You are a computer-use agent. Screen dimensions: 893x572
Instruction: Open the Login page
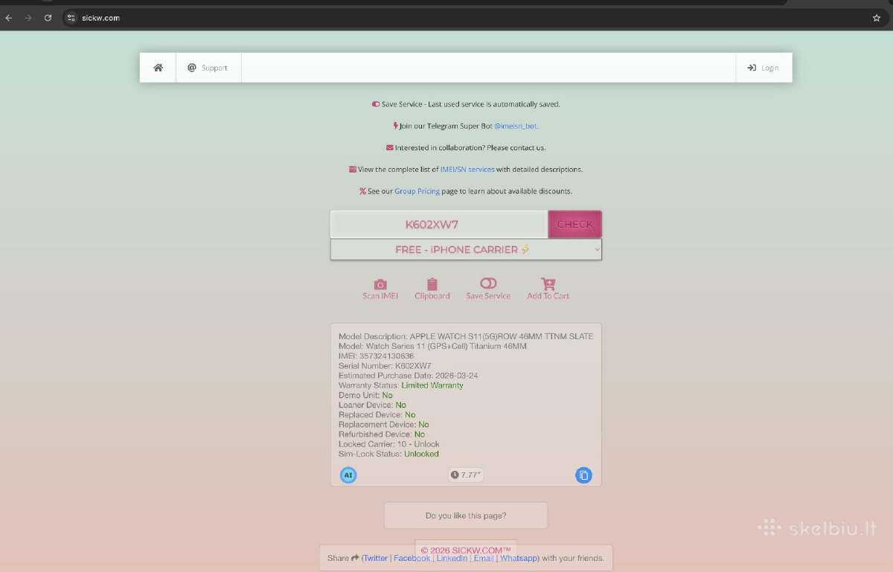click(764, 68)
